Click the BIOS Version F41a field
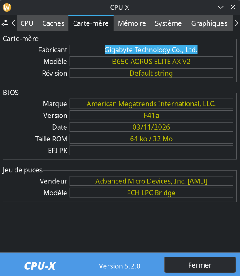The height and width of the screenshot is (276, 240). (x=151, y=116)
